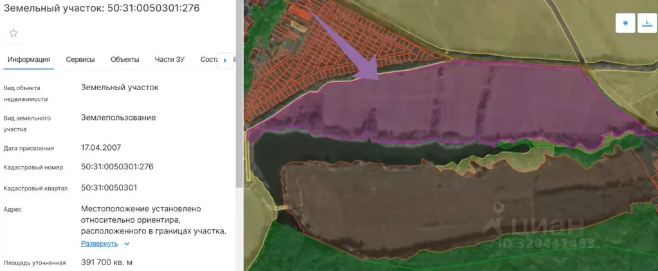This screenshot has width=658, height=271.
Task: Click the geolocation button on map
Action: [625, 23]
